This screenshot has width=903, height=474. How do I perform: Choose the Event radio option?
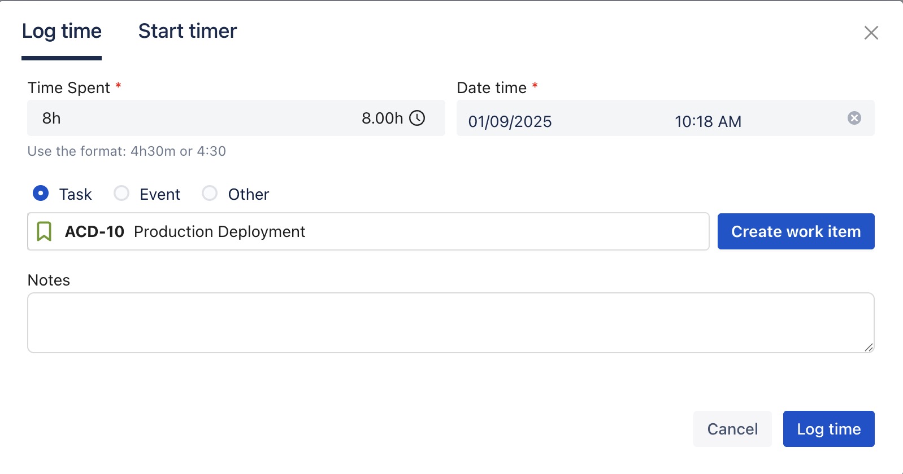click(x=121, y=194)
